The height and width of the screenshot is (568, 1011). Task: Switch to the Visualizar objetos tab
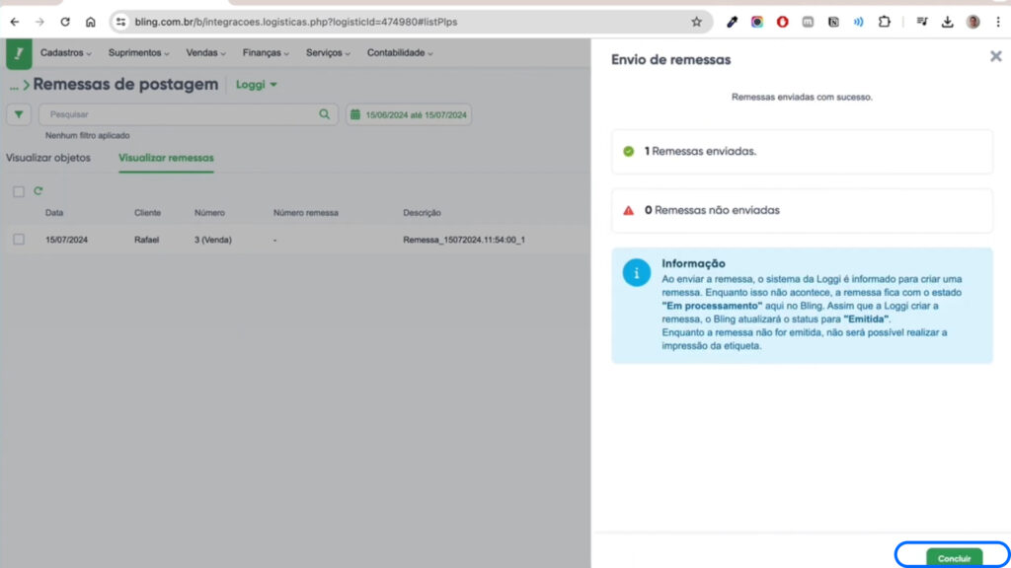pyautogui.click(x=48, y=158)
